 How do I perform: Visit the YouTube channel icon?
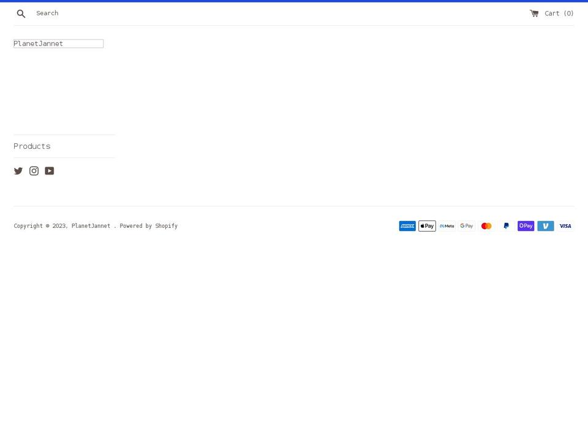pyautogui.click(x=50, y=171)
